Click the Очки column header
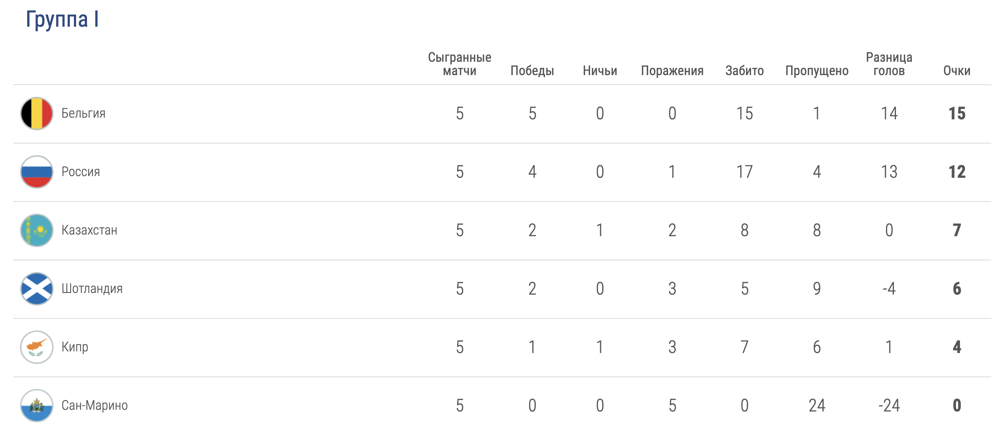This screenshot has height=434, width=1008. [x=957, y=71]
